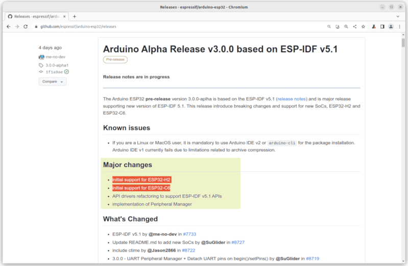Open @me-no-dev mention in What's Changed
This screenshot has height=266, width=408.
[162, 234]
